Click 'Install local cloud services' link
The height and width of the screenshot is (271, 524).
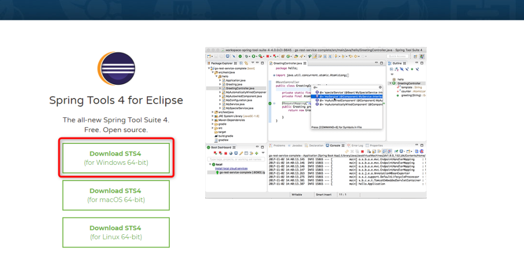coord(231,168)
